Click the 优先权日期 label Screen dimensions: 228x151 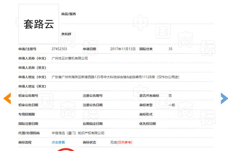pyautogui.click(x=147, y=124)
